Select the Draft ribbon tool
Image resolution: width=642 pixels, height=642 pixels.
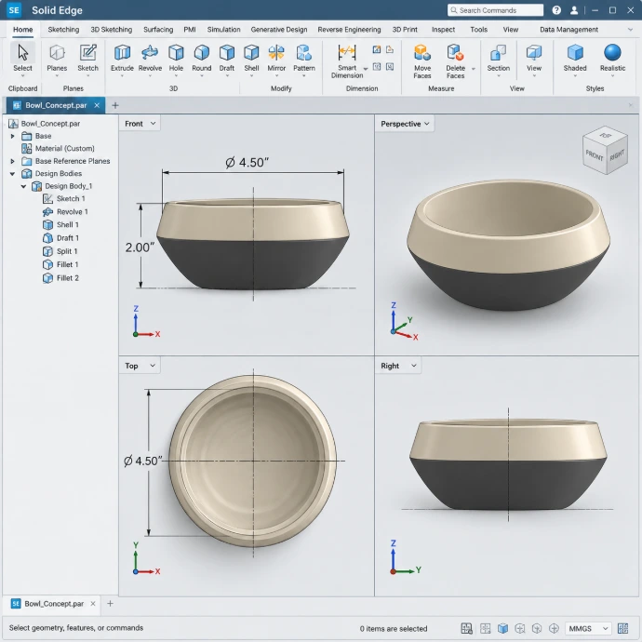(226, 59)
